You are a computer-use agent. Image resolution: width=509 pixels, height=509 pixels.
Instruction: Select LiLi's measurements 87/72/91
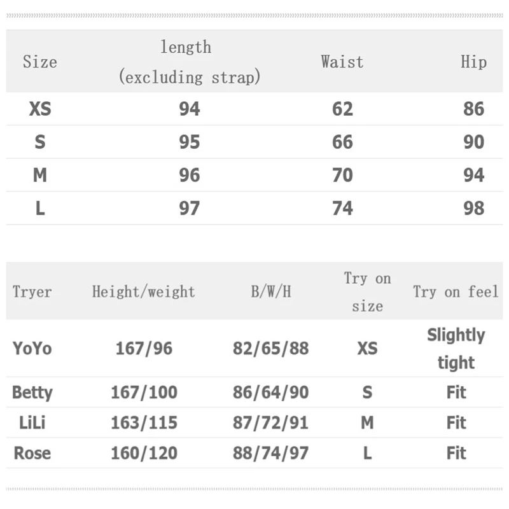(x=270, y=422)
